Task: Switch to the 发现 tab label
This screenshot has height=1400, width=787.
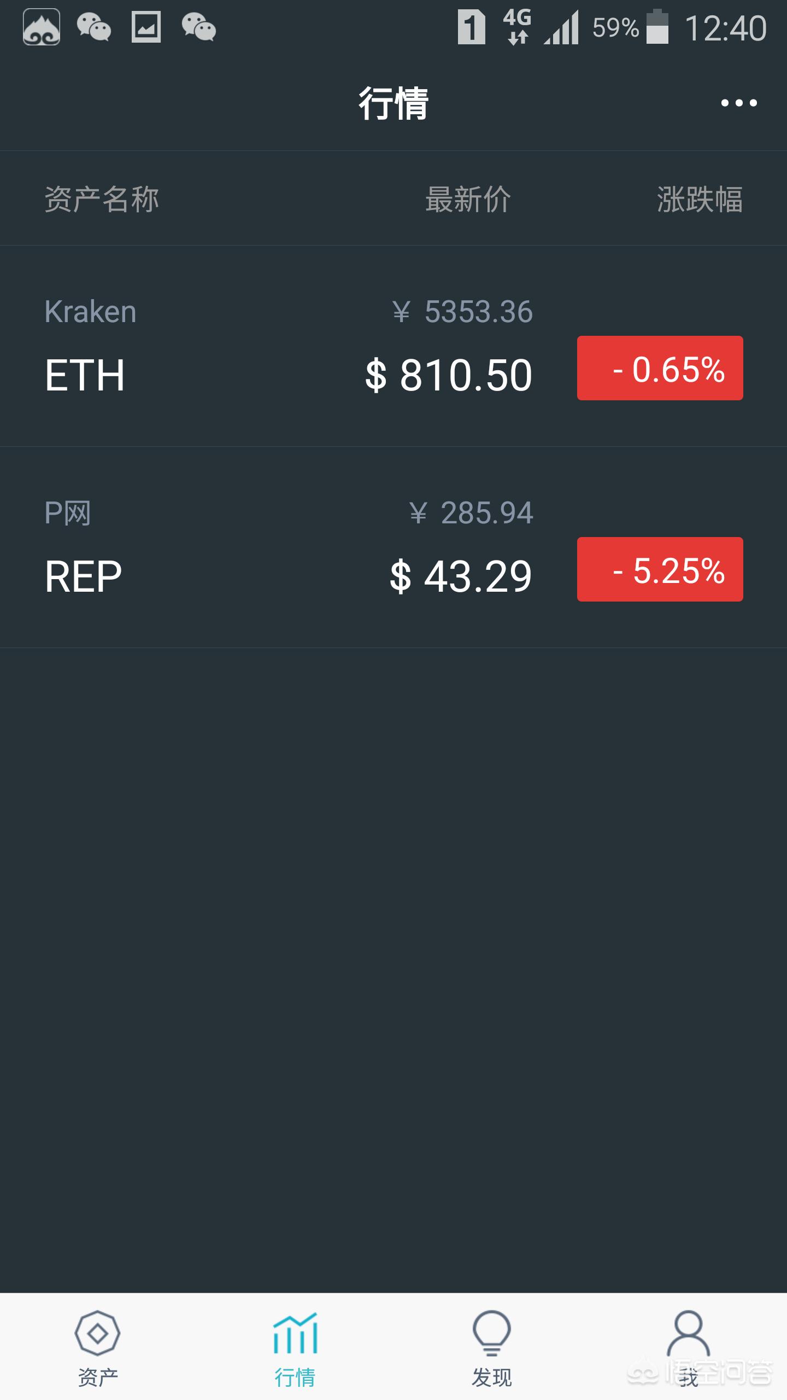Action: [x=491, y=1378]
